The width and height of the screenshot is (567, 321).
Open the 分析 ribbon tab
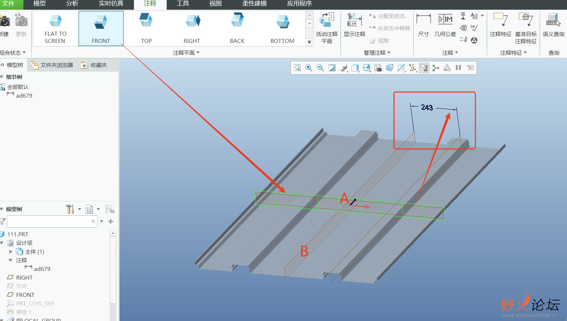point(72,4)
